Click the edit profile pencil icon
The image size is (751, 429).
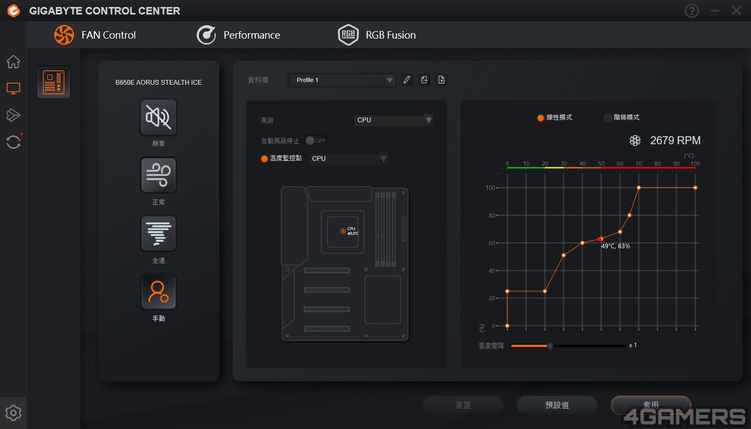click(x=407, y=80)
